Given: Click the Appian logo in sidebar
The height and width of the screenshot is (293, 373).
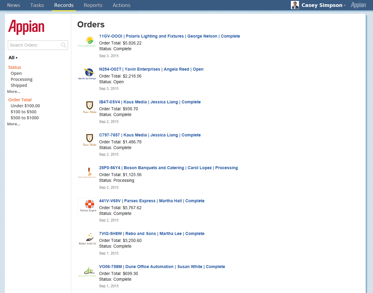Looking at the screenshot, I should point(26,27).
